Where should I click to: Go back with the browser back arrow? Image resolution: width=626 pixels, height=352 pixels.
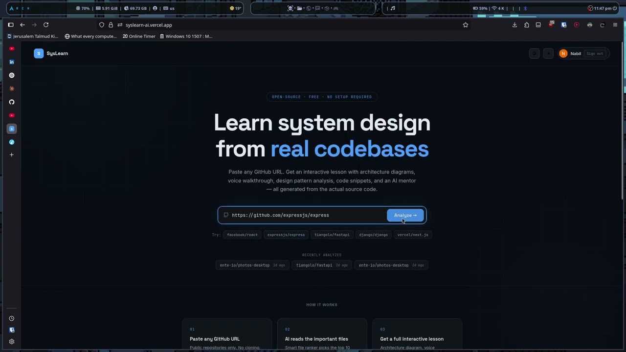pos(22,25)
